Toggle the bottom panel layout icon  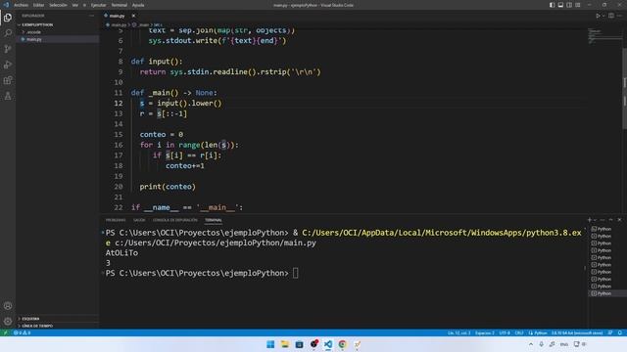click(560, 5)
